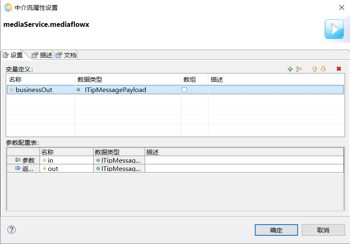Click the parameter arrow icon beside 参数
Screen dimensions: 350x244
coord(18,160)
